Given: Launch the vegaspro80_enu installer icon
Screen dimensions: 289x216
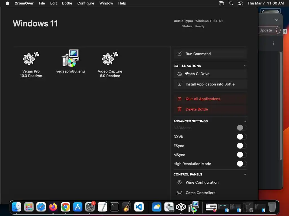Looking at the screenshot, I should pyautogui.click(x=70, y=58).
